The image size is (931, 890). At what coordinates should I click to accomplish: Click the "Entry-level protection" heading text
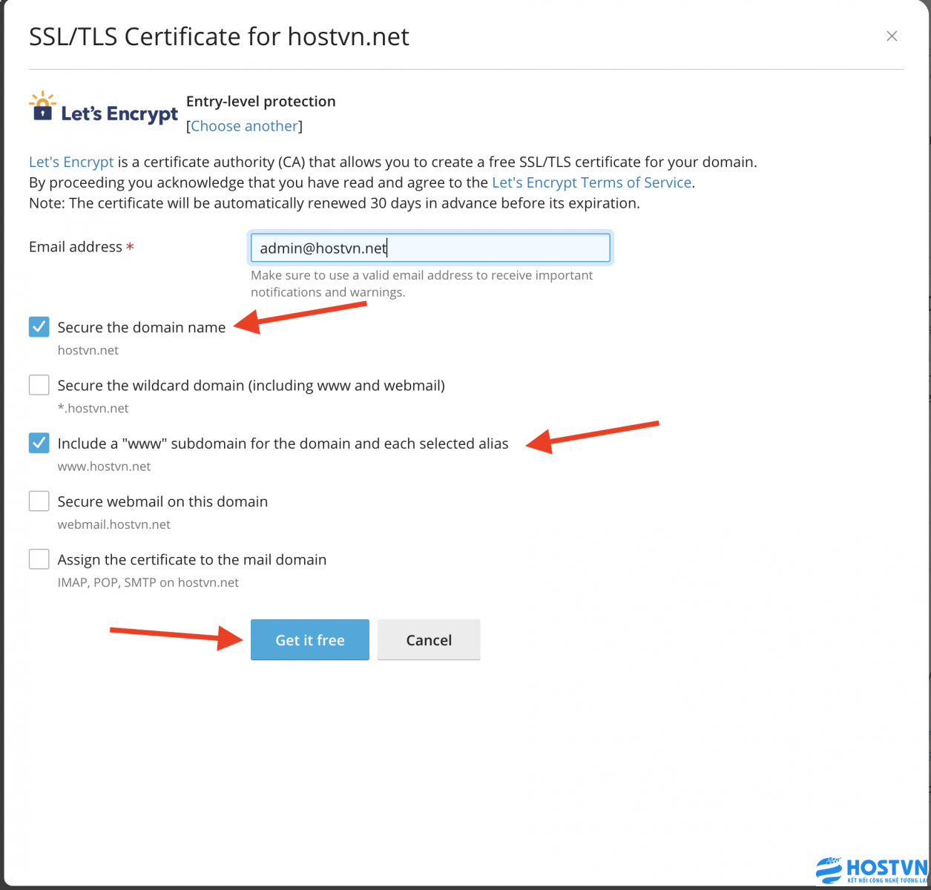pos(261,101)
